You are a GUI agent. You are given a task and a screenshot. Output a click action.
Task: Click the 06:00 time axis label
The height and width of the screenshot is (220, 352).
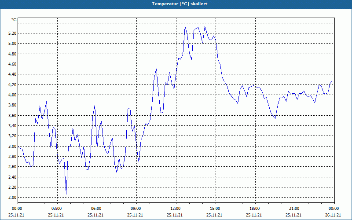(97, 209)
